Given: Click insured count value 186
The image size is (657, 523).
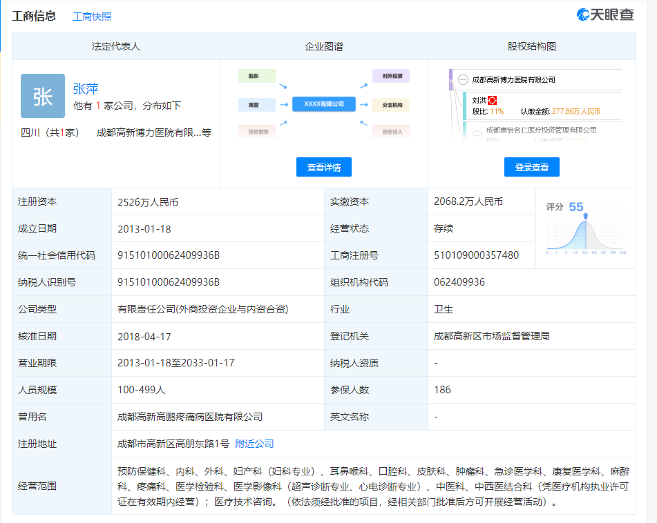Looking at the screenshot, I should [442, 390].
